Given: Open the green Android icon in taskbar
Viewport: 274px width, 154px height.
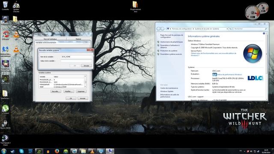Looking at the screenshot, I should tap(66, 151).
